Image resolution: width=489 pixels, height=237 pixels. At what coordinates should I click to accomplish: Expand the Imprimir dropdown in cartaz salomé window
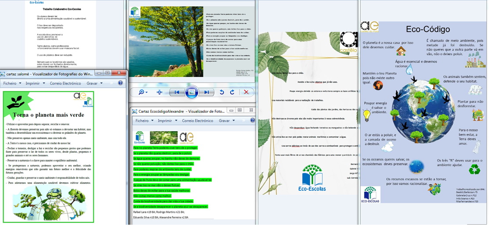pyautogui.click(x=35, y=83)
